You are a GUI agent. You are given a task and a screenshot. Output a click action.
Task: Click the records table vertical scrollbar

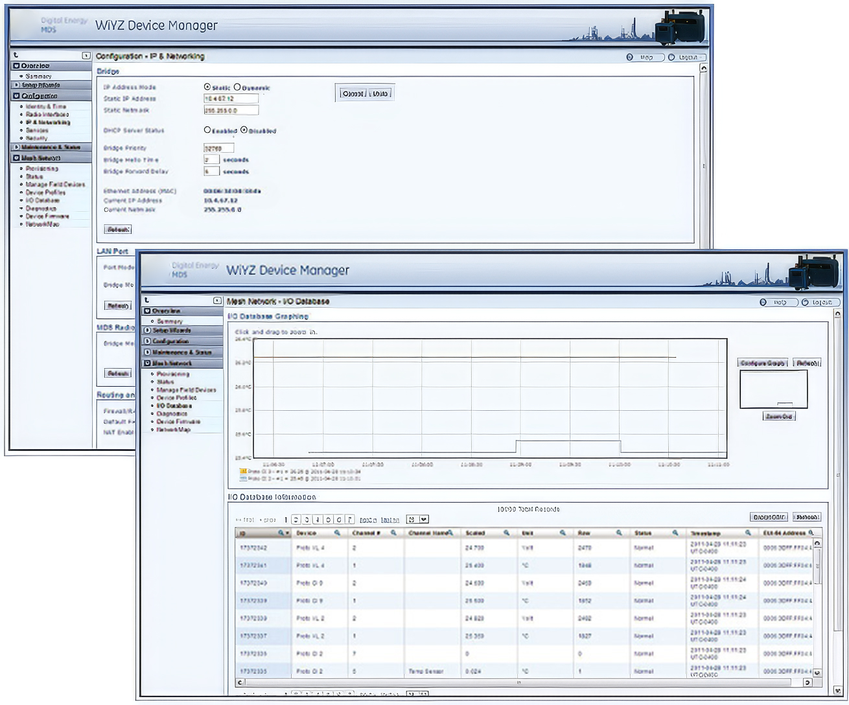point(817,608)
